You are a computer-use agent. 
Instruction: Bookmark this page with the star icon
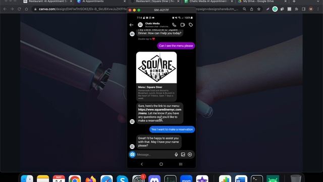click(x=259, y=9)
